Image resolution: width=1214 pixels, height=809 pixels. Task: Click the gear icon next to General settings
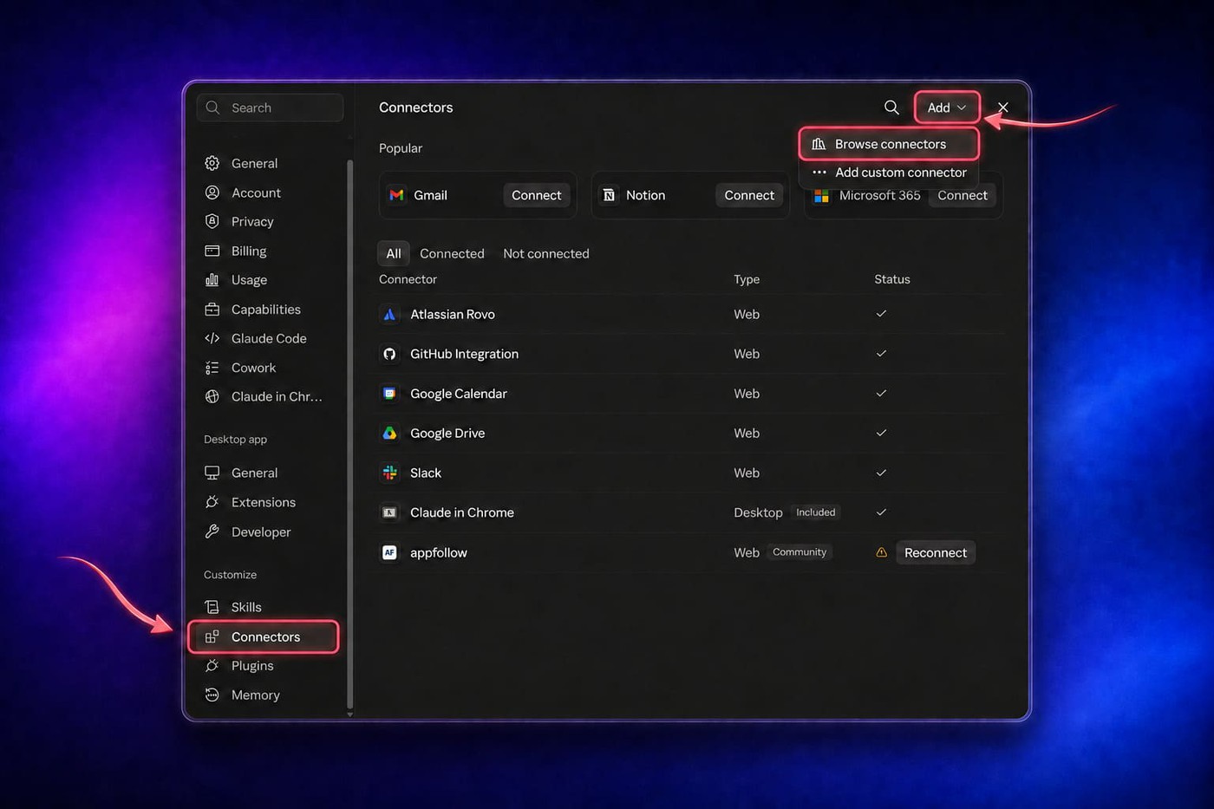[212, 163]
